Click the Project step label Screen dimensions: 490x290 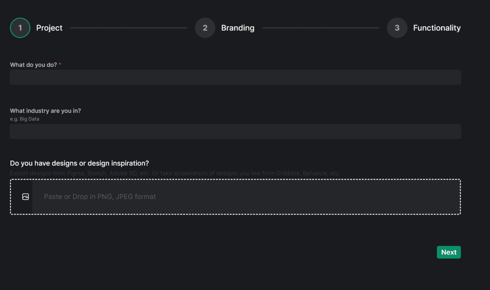(49, 28)
